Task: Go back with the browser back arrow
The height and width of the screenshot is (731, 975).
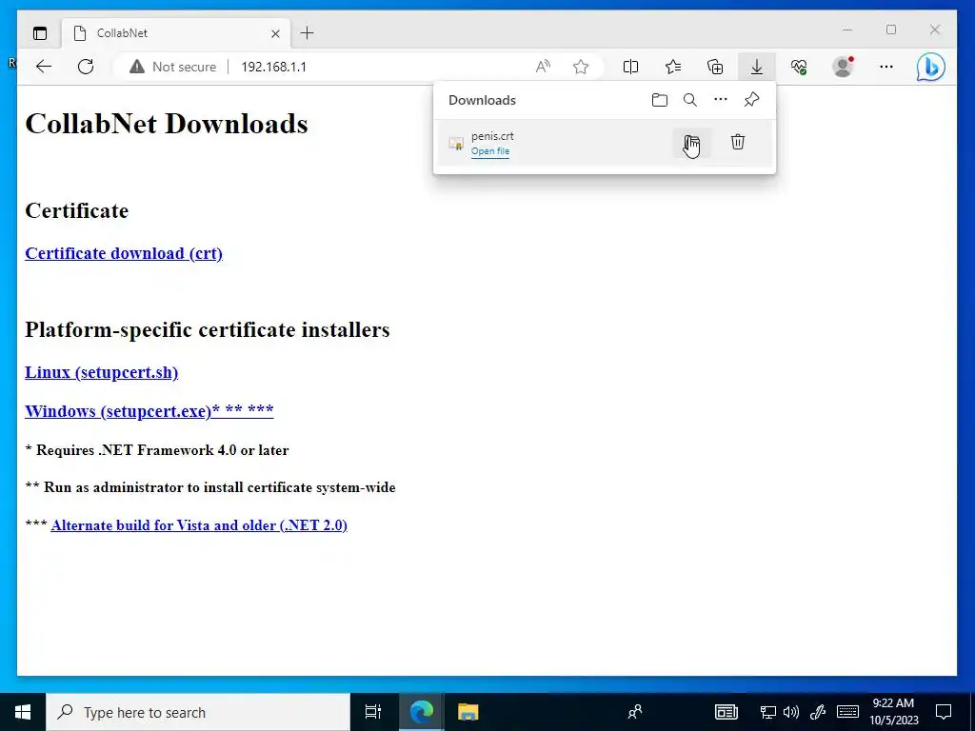Action: coord(44,67)
